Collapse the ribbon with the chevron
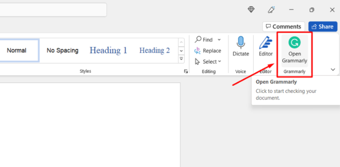Viewport: 340px width, 167px height. pos(333,70)
